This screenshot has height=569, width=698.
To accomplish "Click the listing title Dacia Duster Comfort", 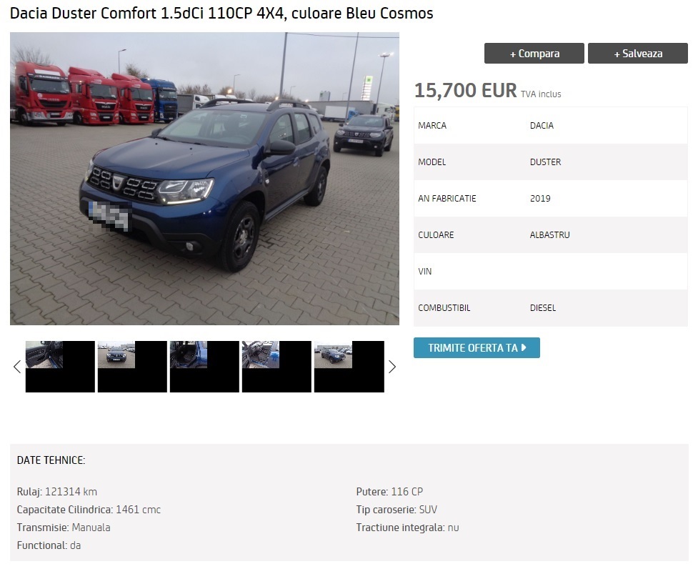I will [221, 14].
